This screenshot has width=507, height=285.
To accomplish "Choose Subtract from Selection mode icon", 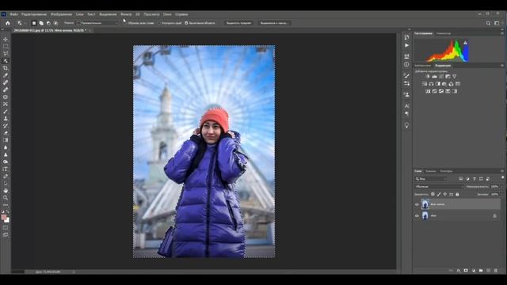I will click(48, 23).
